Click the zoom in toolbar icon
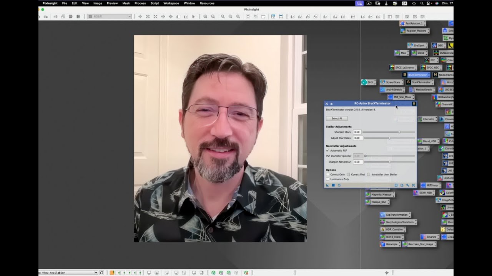This screenshot has height=276, width=492. tap(205, 16)
